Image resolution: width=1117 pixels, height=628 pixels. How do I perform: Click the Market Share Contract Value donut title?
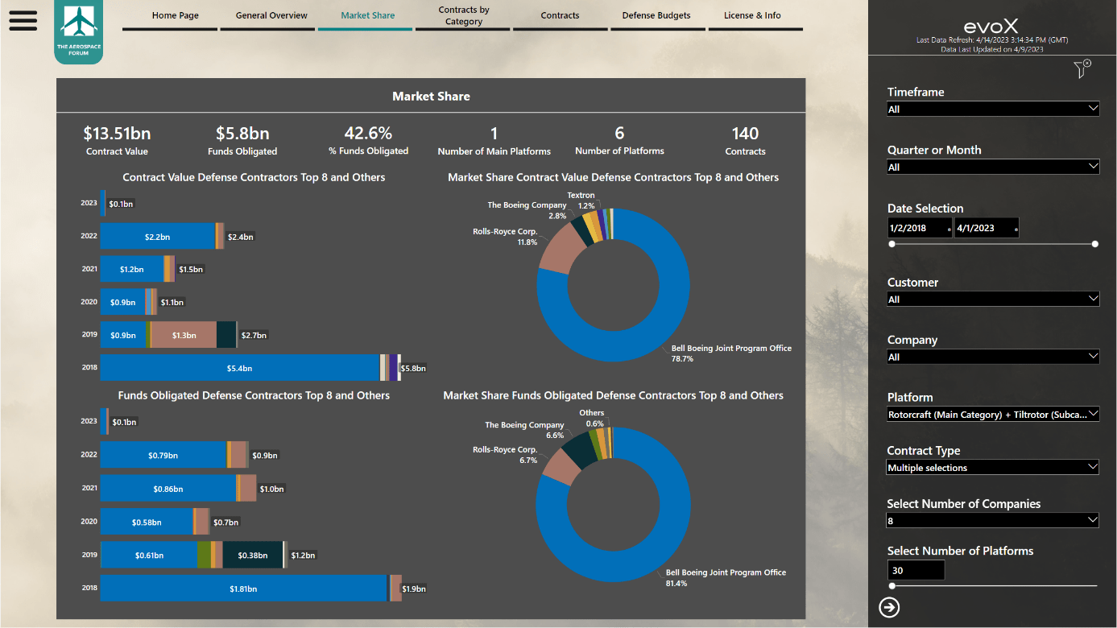tap(614, 177)
